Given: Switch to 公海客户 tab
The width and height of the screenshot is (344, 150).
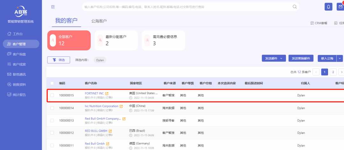Looking at the screenshot, I should point(99,21).
